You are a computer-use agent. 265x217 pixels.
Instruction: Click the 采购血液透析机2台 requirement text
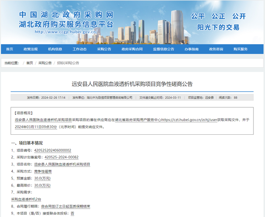click(26, 199)
